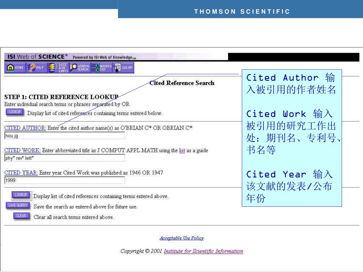Click the SAVE QUERY button
363x272 pixels.
[x=18, y=205]
